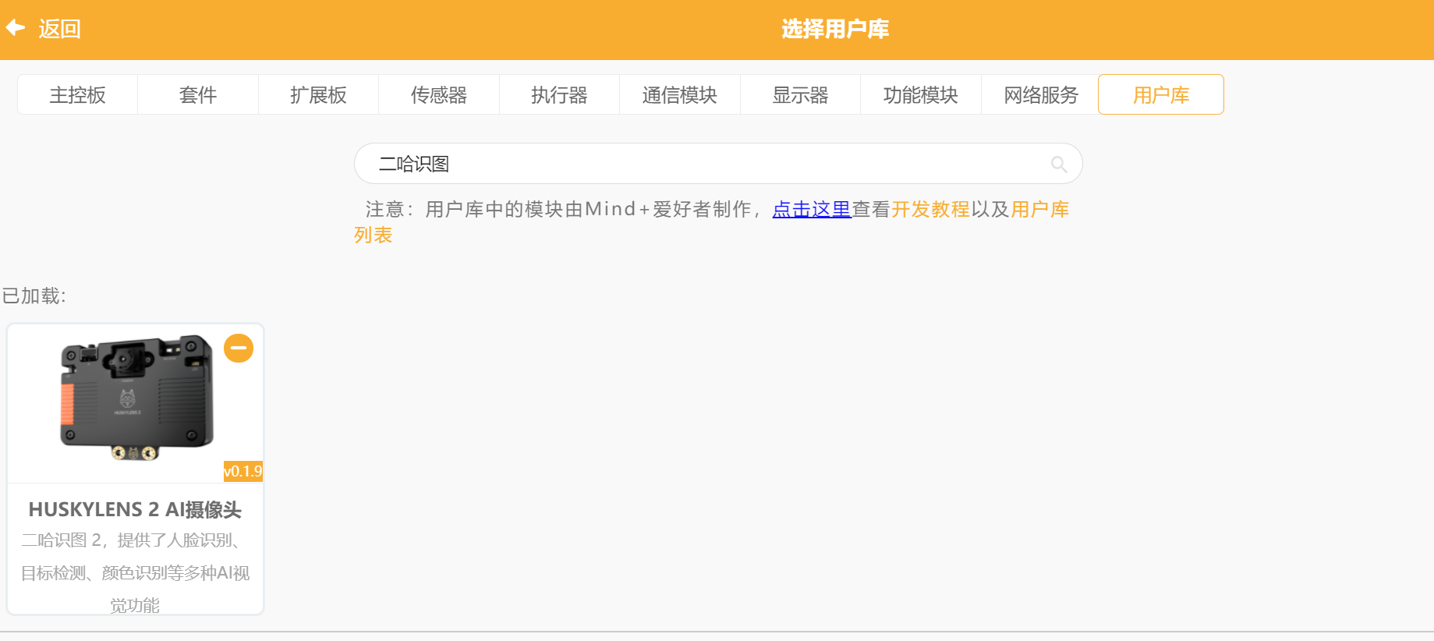Select the 显示器 tab
This screenshot has width=1434, height=641.
click(x=800, y=95)
